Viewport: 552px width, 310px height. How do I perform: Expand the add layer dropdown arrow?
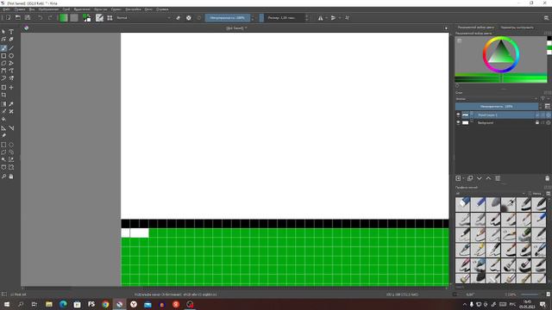coord(463,178)
